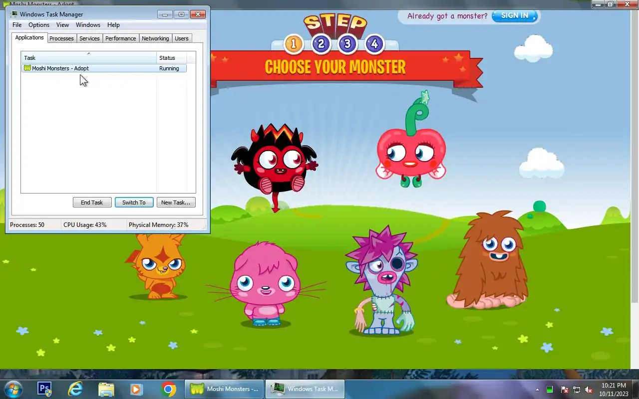639x399 pixels.
Task: Open the volume speaker tray icon
Action: coord(589,390)
